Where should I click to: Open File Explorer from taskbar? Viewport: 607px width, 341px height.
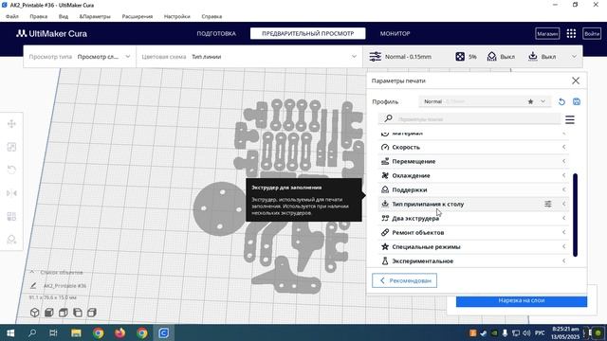76,332
